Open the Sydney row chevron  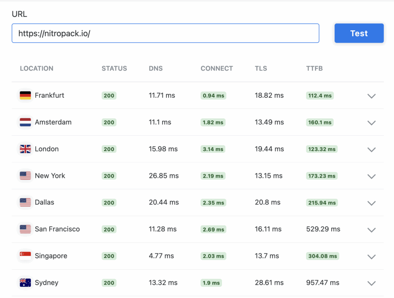tap(372, 283)
